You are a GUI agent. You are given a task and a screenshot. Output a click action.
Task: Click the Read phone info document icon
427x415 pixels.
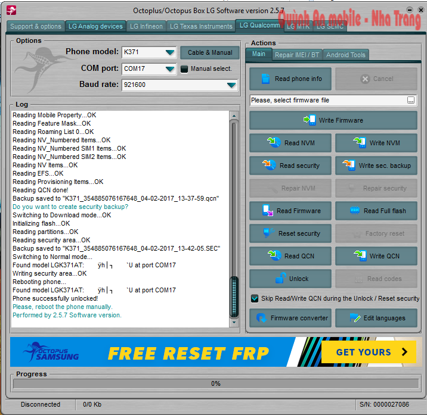265,79
